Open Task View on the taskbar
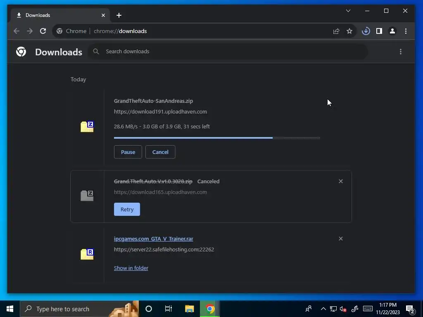 pos(169,309)
